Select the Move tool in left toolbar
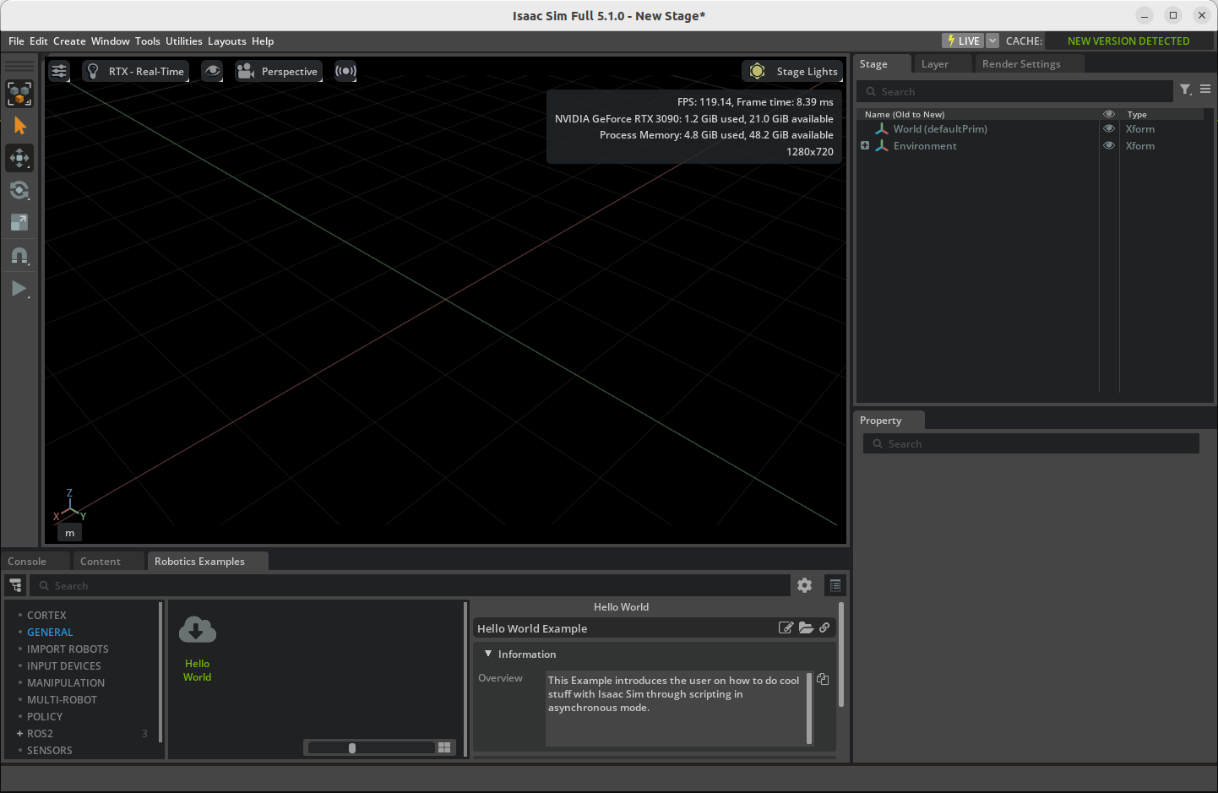The height and width of the screenshot is (793, 1218). [19, 158]
